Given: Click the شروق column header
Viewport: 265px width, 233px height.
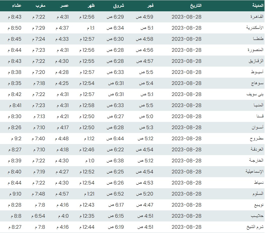Looking at the screenshot, I should (119, 5).
